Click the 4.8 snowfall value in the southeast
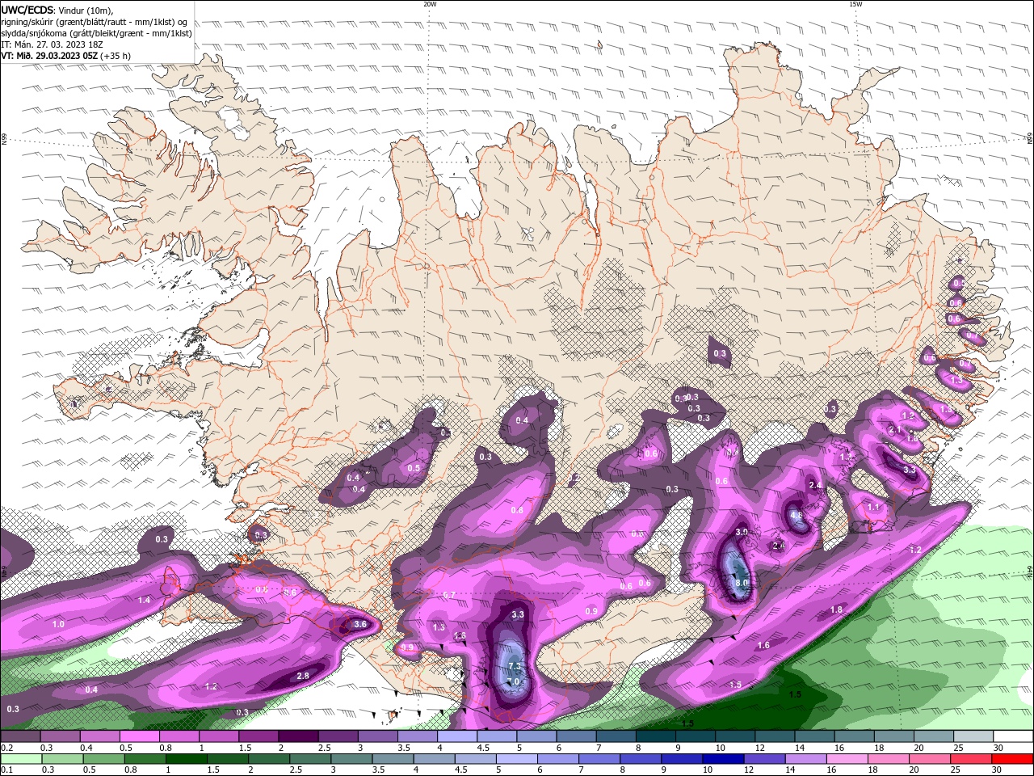This screenshot has height=776, width=1034. point(796,515)
